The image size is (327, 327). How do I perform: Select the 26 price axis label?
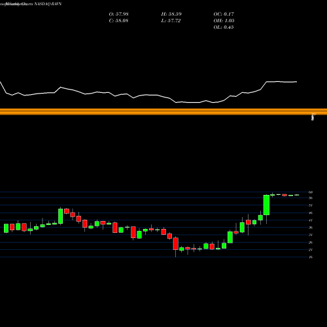coord(311,243)
